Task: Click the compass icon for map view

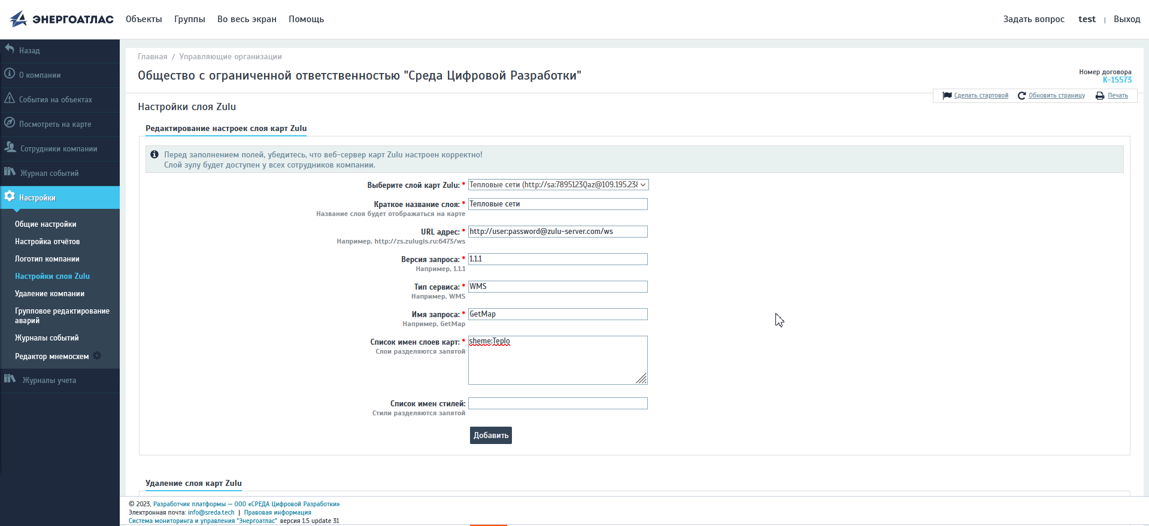Action: [10, 123]
